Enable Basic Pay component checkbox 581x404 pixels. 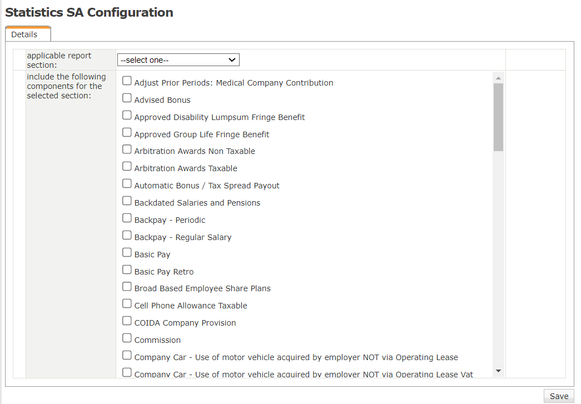[127, 253]
